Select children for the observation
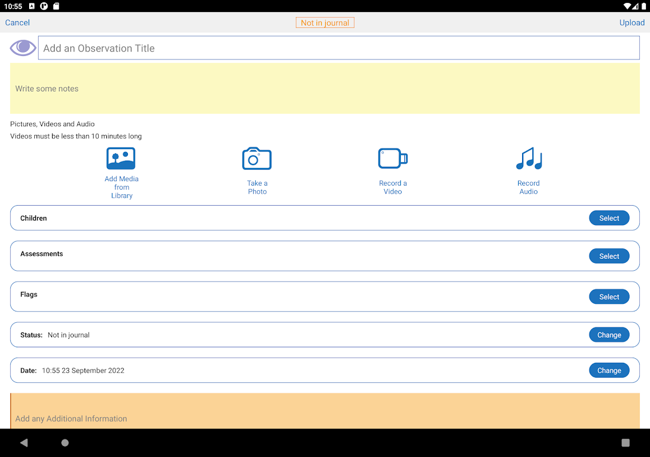Image resolution: width=650 pixels, height=457 pixels. coord(609,218)
